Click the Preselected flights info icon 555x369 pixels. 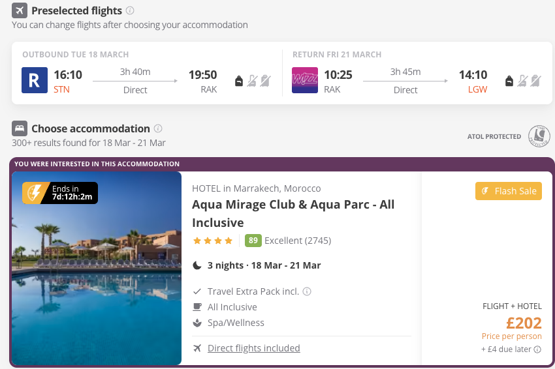pos(130,10)
